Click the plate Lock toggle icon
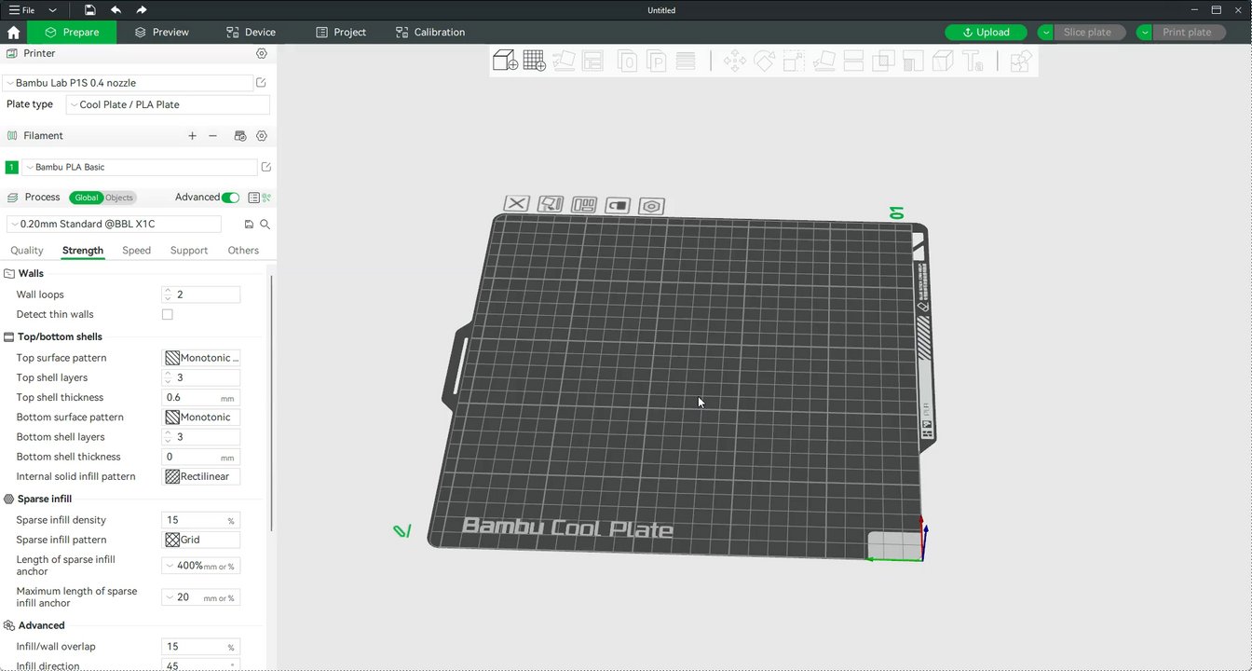 click(618, 205)
